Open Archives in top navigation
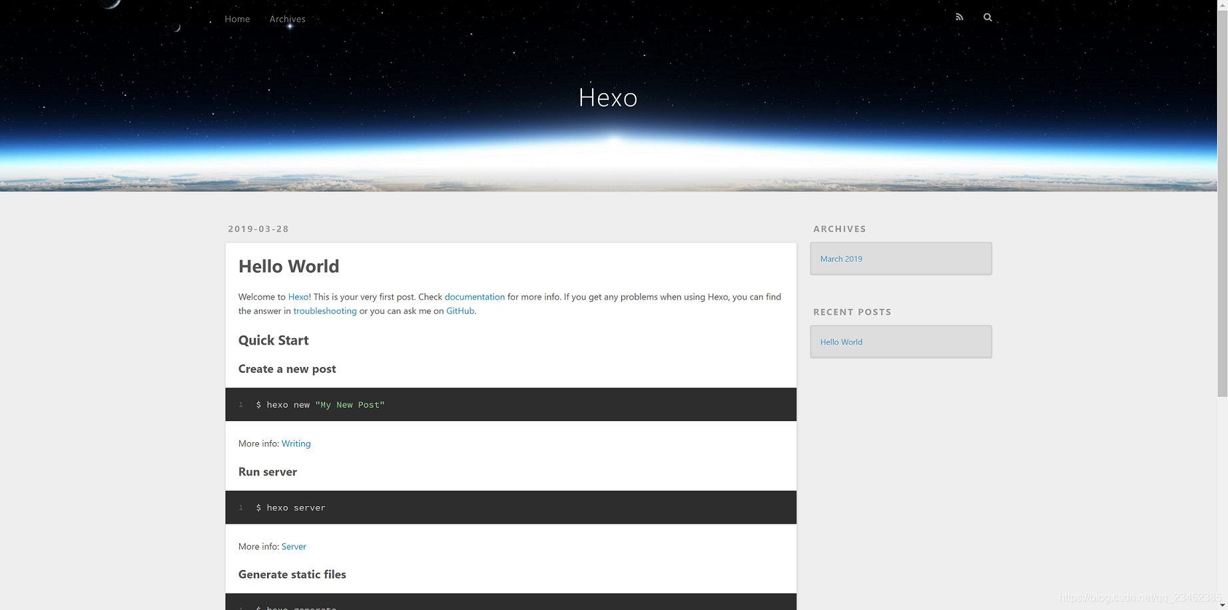This screenshot has height=610, width=1228. pyautogui.click(x=288, y=19)
